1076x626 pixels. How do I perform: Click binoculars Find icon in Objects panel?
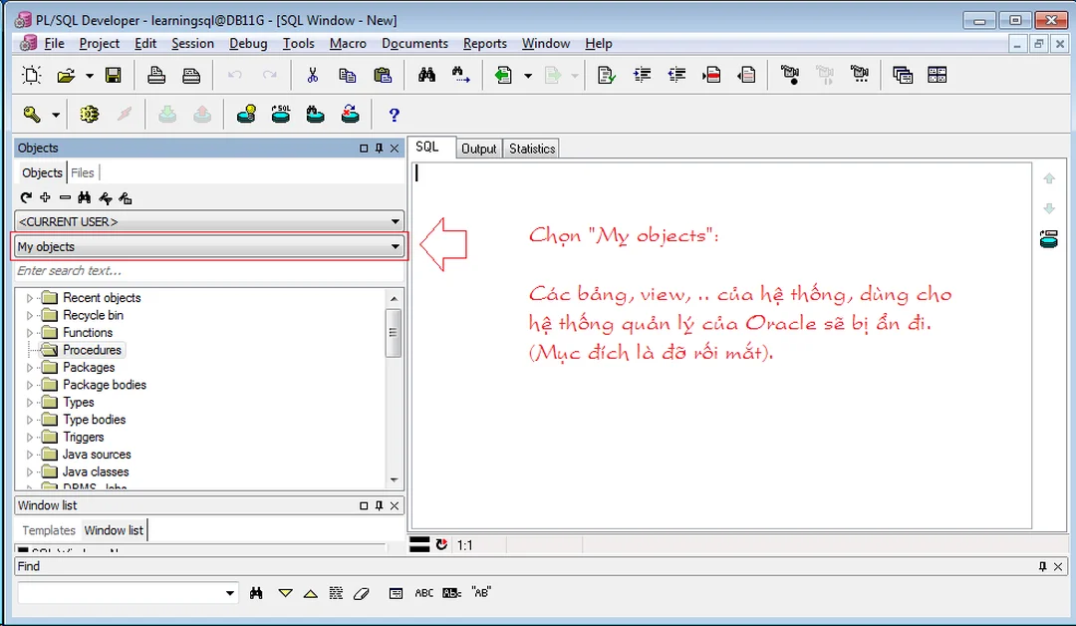(x=85, y=197)
